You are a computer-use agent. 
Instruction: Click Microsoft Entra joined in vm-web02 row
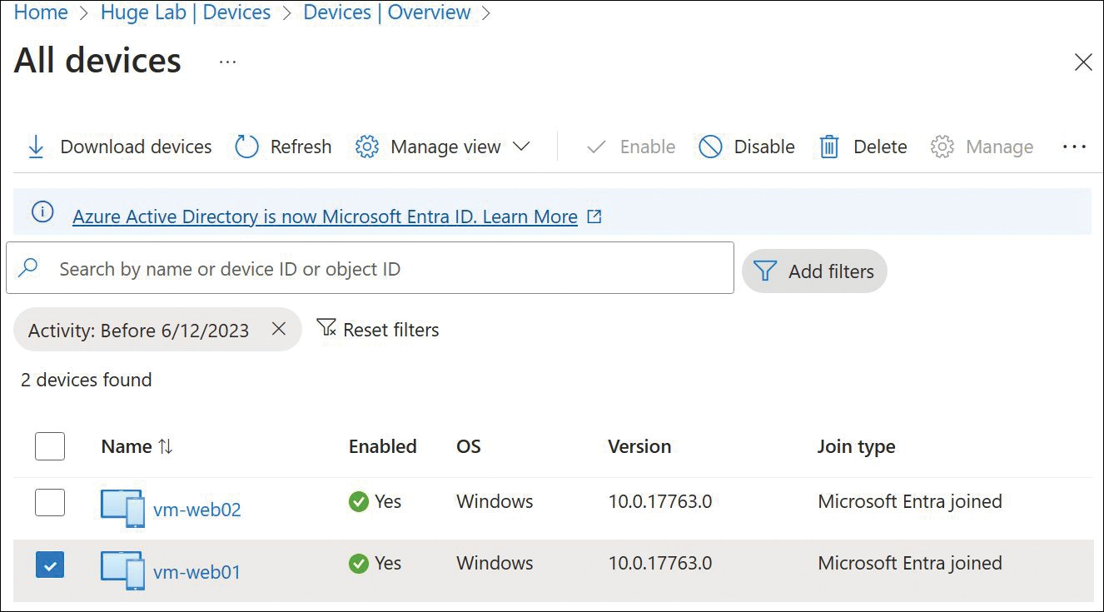point(910,501)
